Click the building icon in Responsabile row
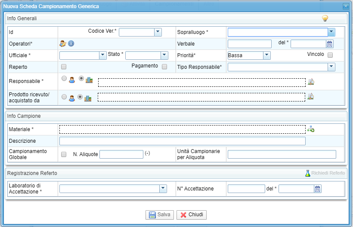Screen dimensions: 353x227 click(89, 80)
